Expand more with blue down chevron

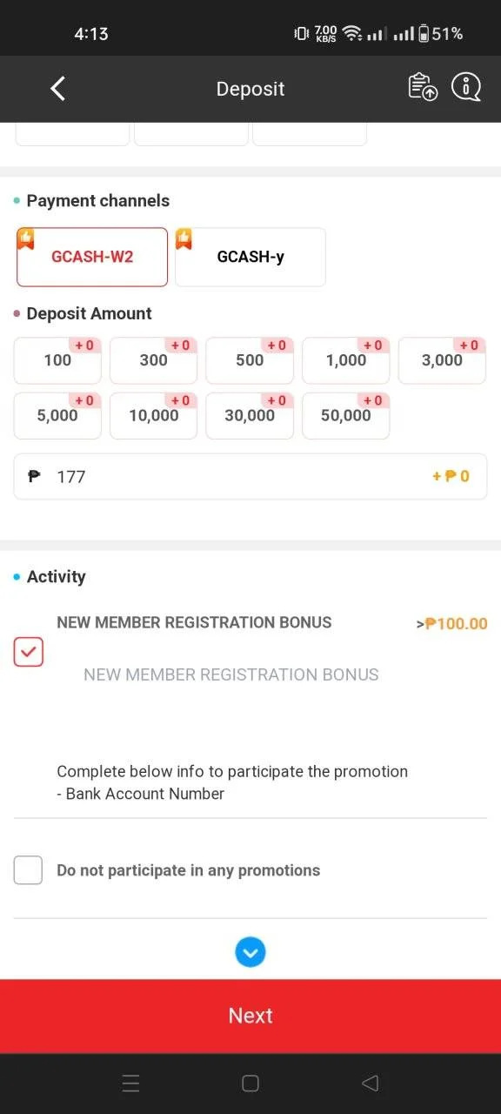pyautogui.click(x=250, y=952)
